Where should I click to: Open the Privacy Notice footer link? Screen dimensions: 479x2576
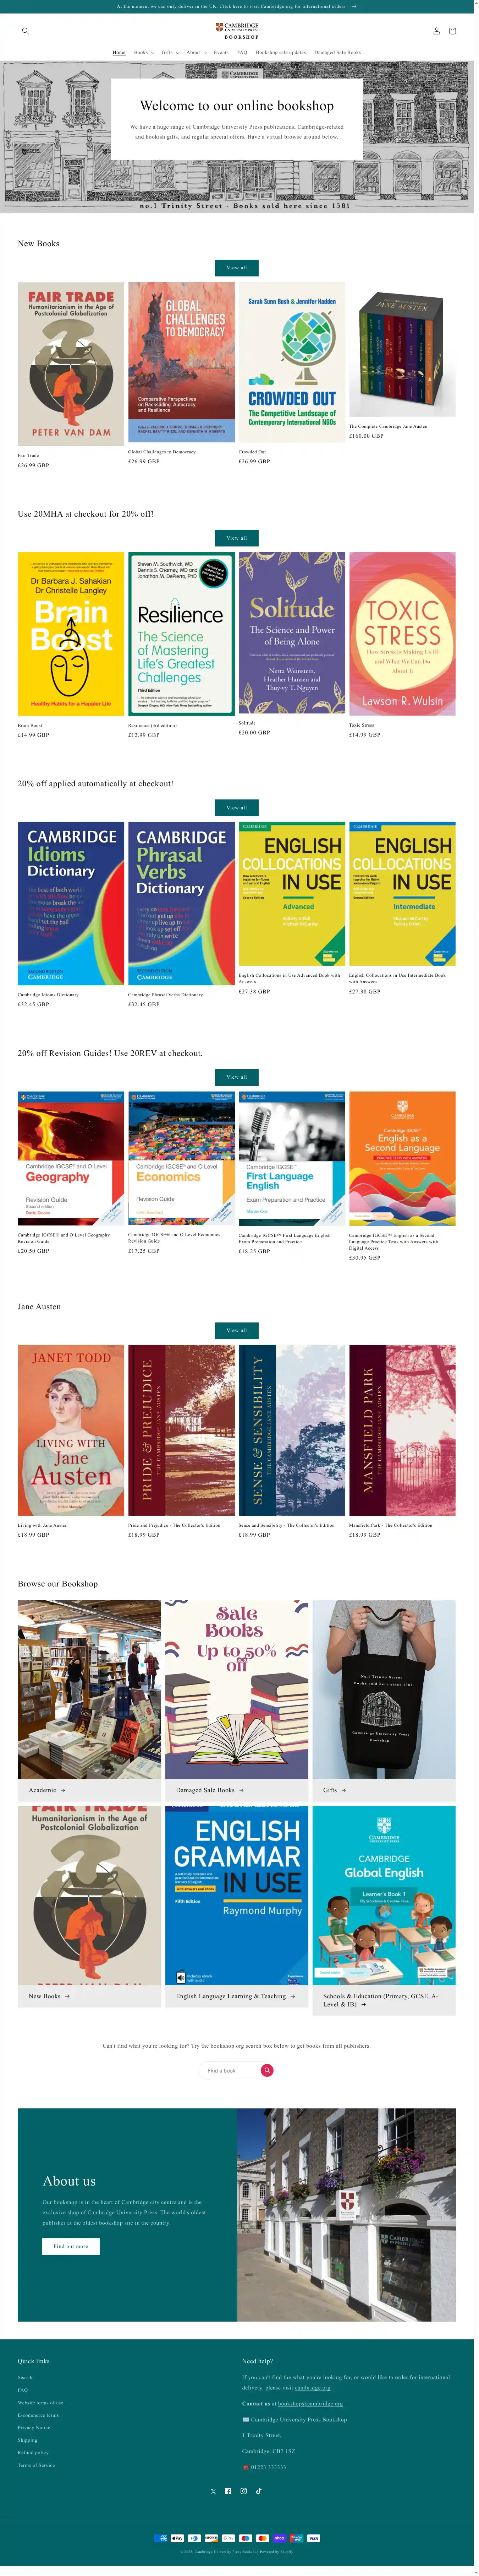pyautogui.click(x=34, y=2427)
